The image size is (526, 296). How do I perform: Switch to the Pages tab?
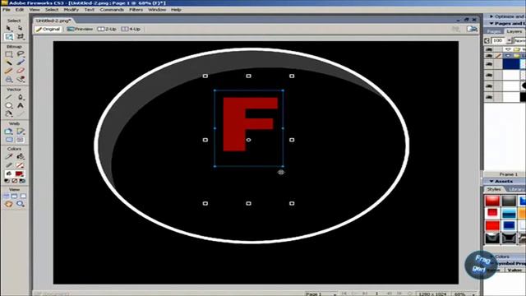pos(493,31)
